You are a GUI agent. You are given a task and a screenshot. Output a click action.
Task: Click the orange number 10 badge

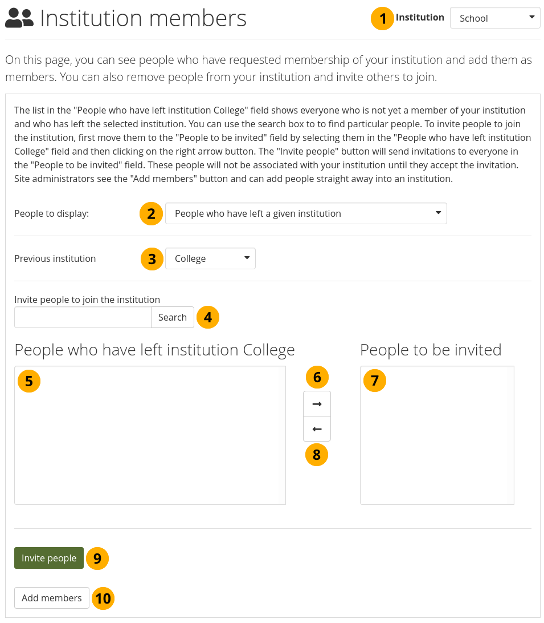[x=103, y=598]
